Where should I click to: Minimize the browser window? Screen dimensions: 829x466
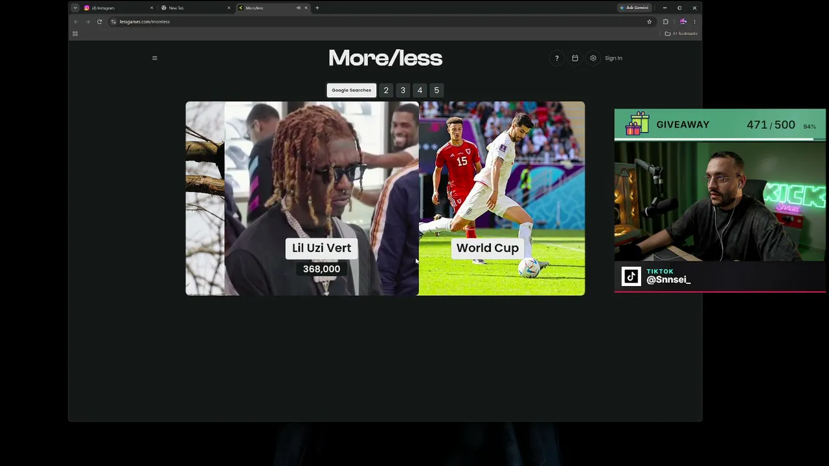pos(664,8)
